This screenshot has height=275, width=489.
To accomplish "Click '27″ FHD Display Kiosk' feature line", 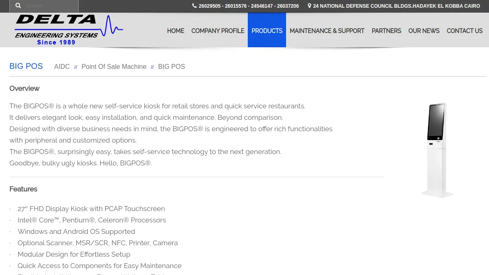I will (91, 209).
